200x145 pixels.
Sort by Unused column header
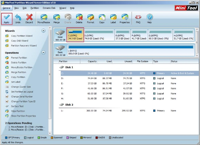pos(122,61)
